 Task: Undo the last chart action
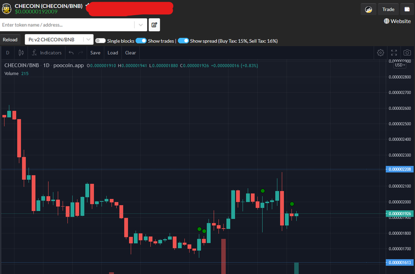[x=71, y=53]
